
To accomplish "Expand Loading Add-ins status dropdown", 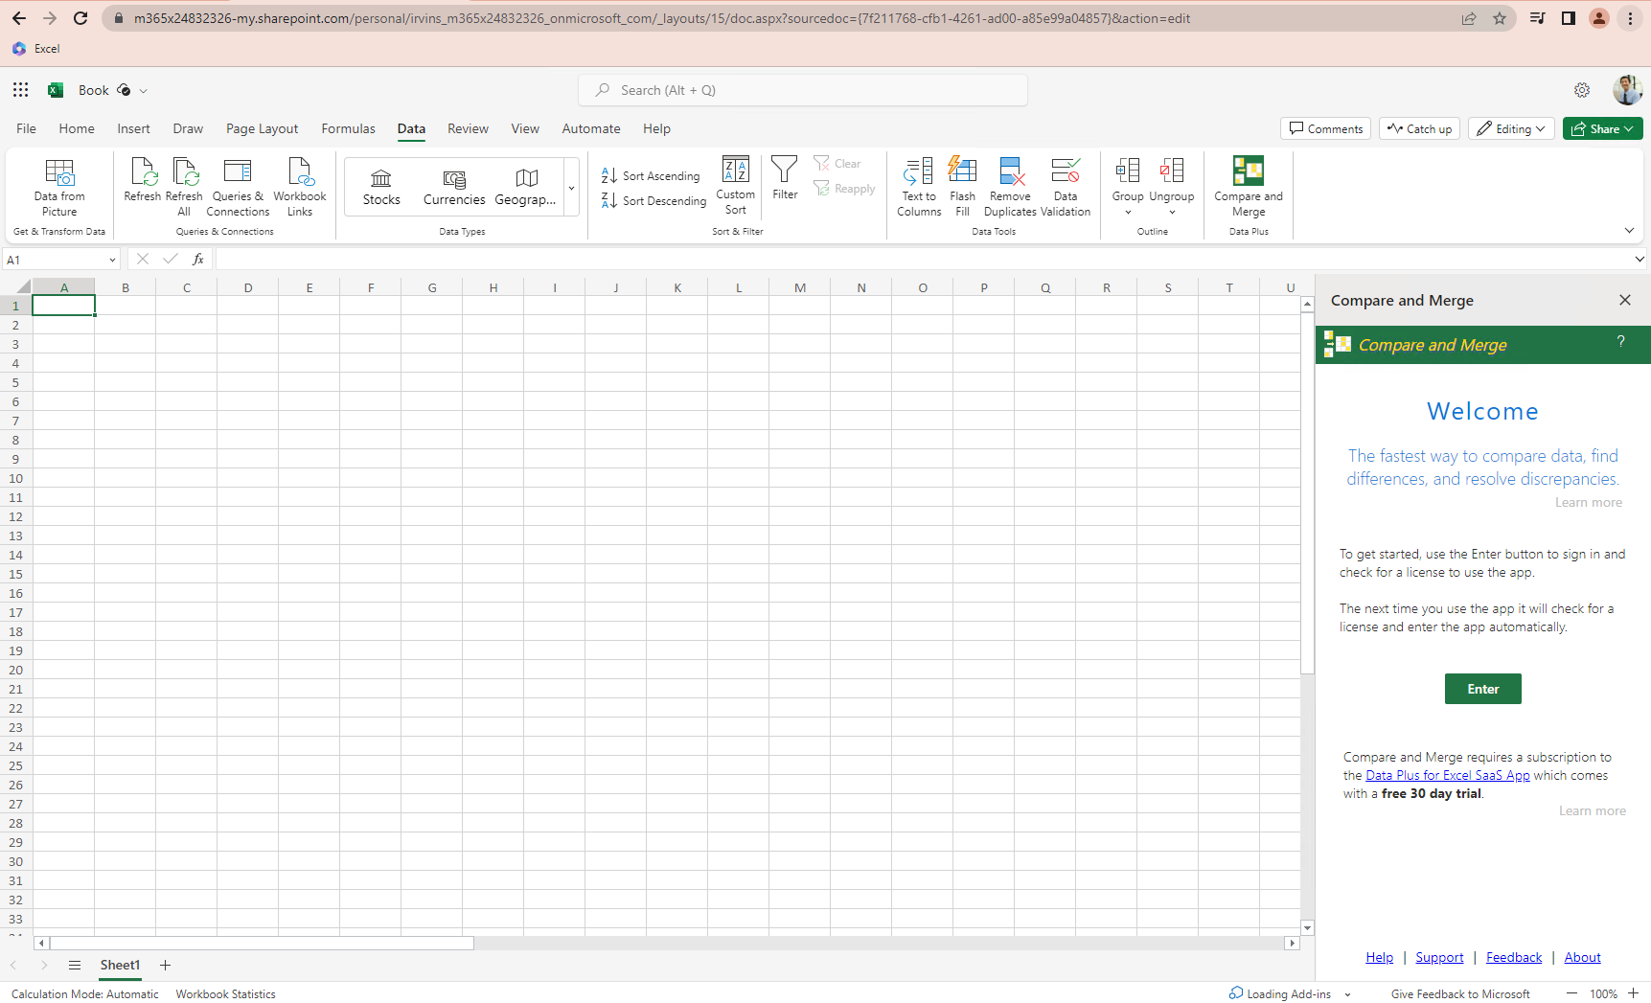I will [1347, 994].
